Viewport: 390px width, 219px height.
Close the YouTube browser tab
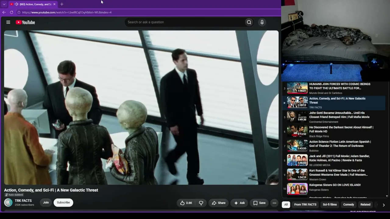[54, 4]
